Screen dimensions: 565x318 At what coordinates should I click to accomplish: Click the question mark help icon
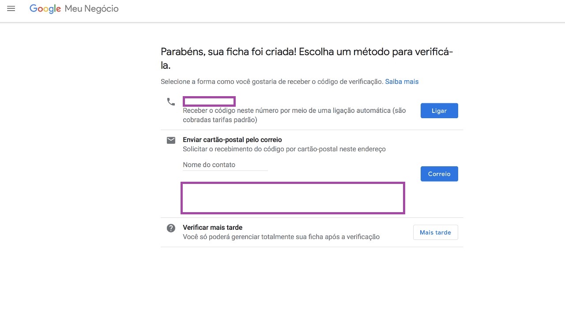pos(171,228)
